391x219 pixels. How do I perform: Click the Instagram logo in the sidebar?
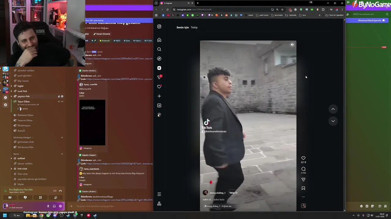pyautogui.click(x=159, y=26)
